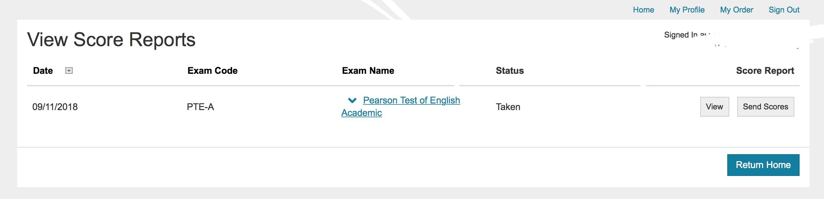824x199 pixels.
Task: View the score report for PTE-A
Action: (x=714, y=107)
